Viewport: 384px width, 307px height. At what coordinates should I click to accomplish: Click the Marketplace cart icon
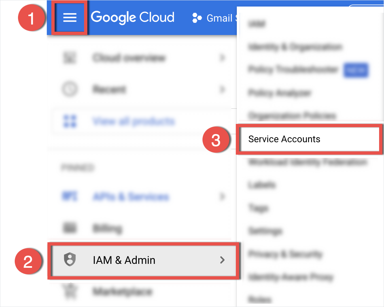coord(71,291)
